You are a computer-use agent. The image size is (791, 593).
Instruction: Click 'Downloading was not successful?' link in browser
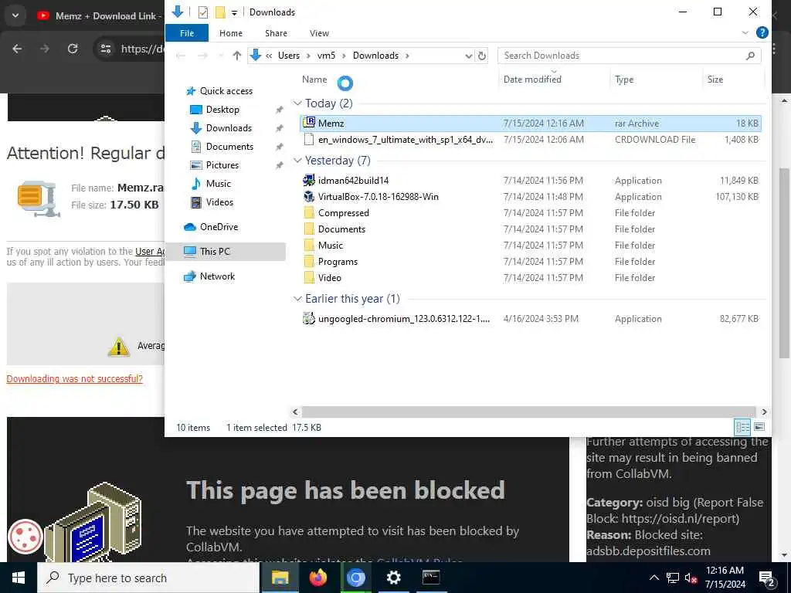pyautogui.click(x=75, y=378)
